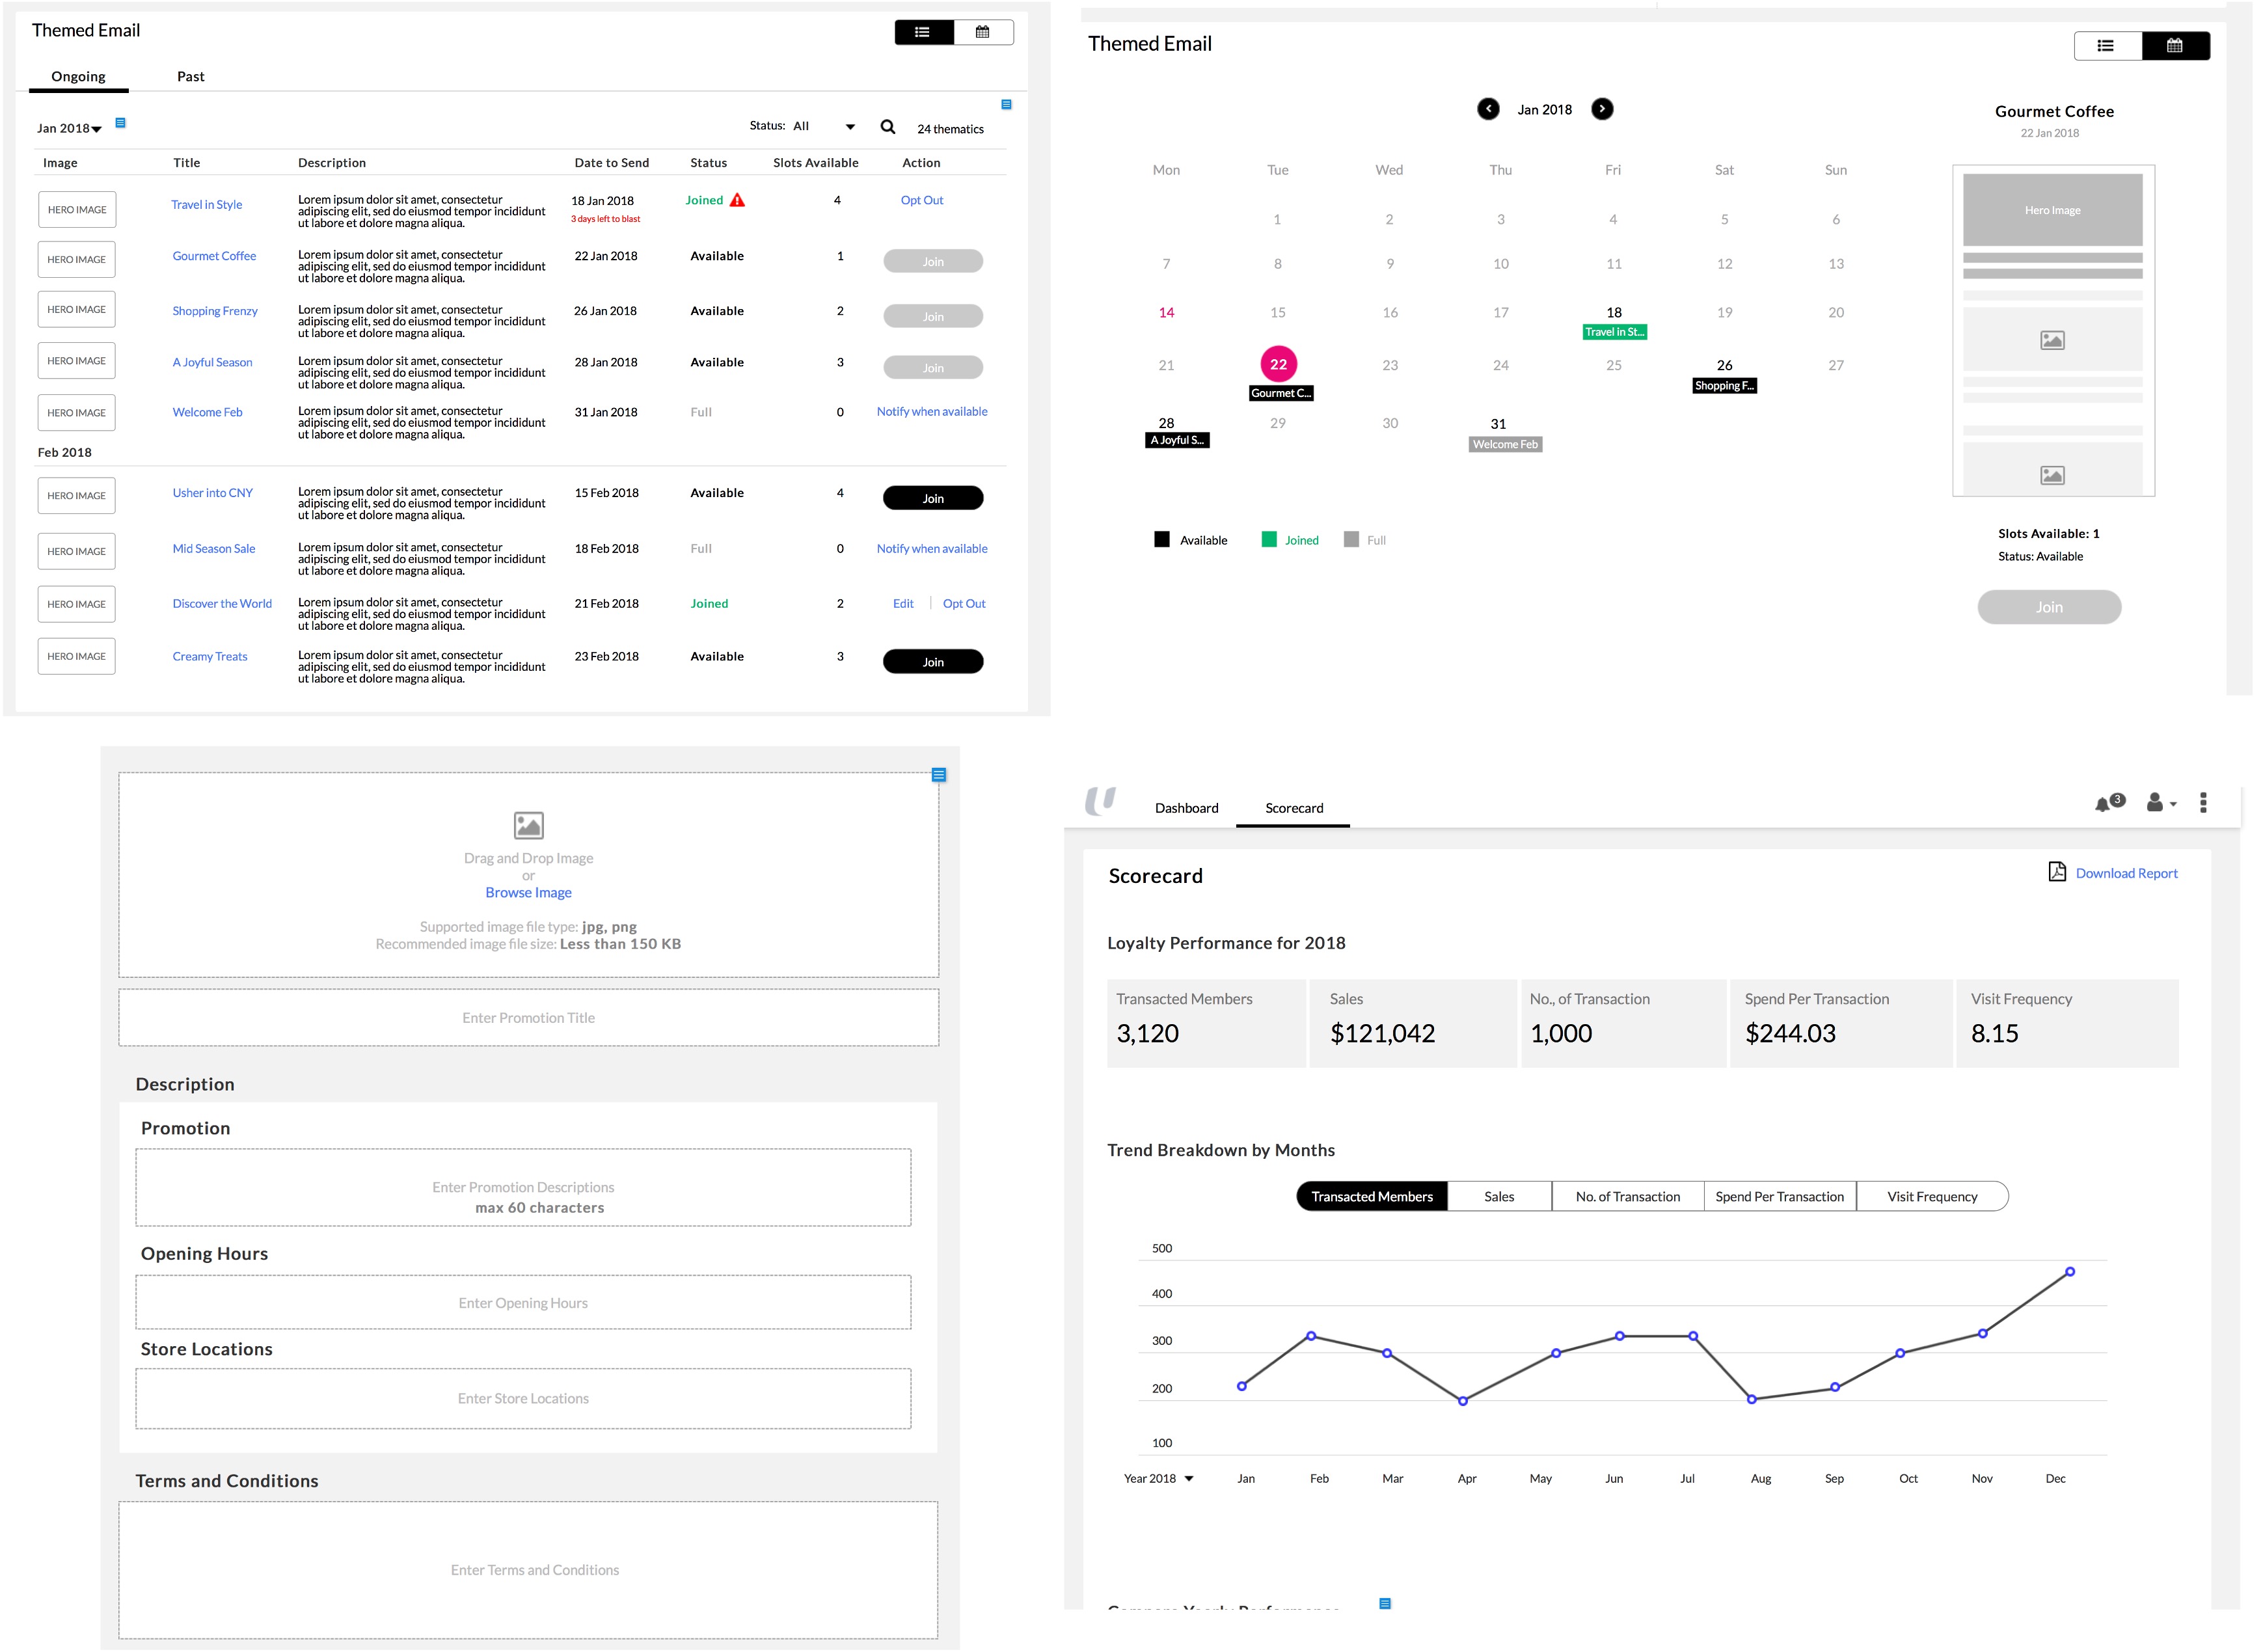
Task: Switch to calendar view in list panel
Action: 983,32
